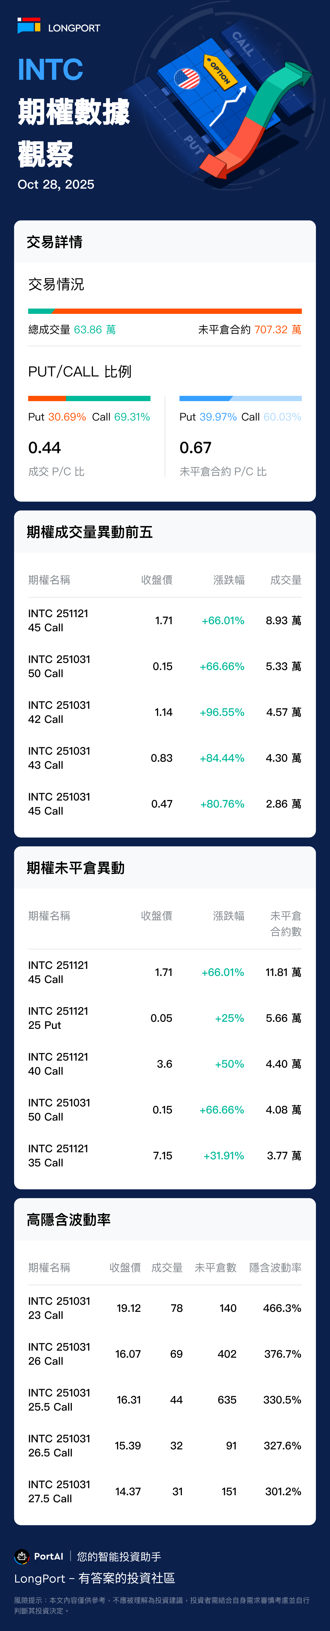Sort by 隱含波動率 column header
This screenshot has width=330, height=1631.
275,1267
